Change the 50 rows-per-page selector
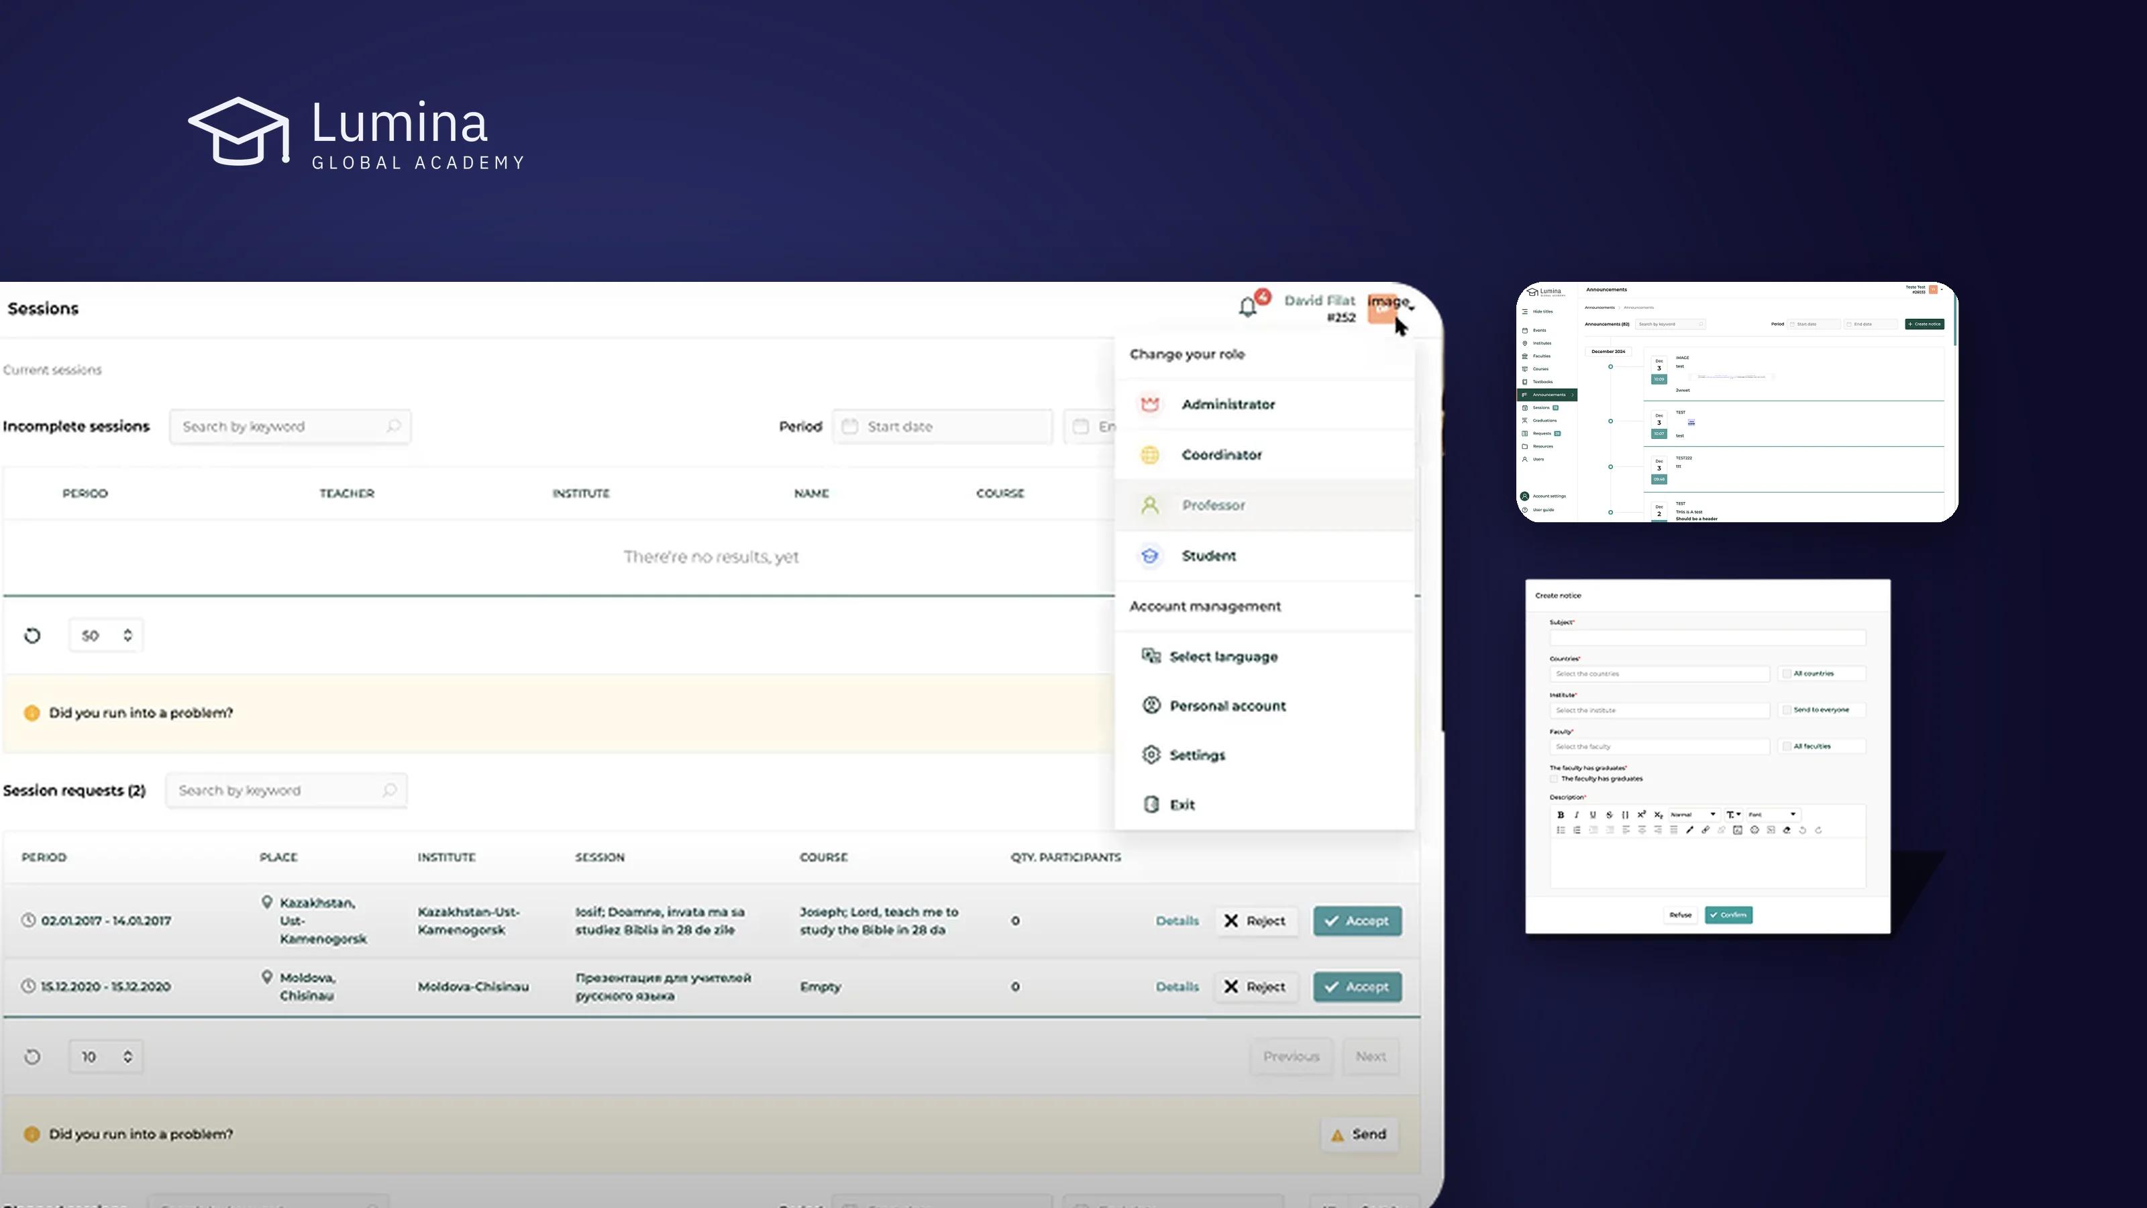The width and height of the screenshot is (2147, 1208). pyautogui.click(x=106, y=636)
